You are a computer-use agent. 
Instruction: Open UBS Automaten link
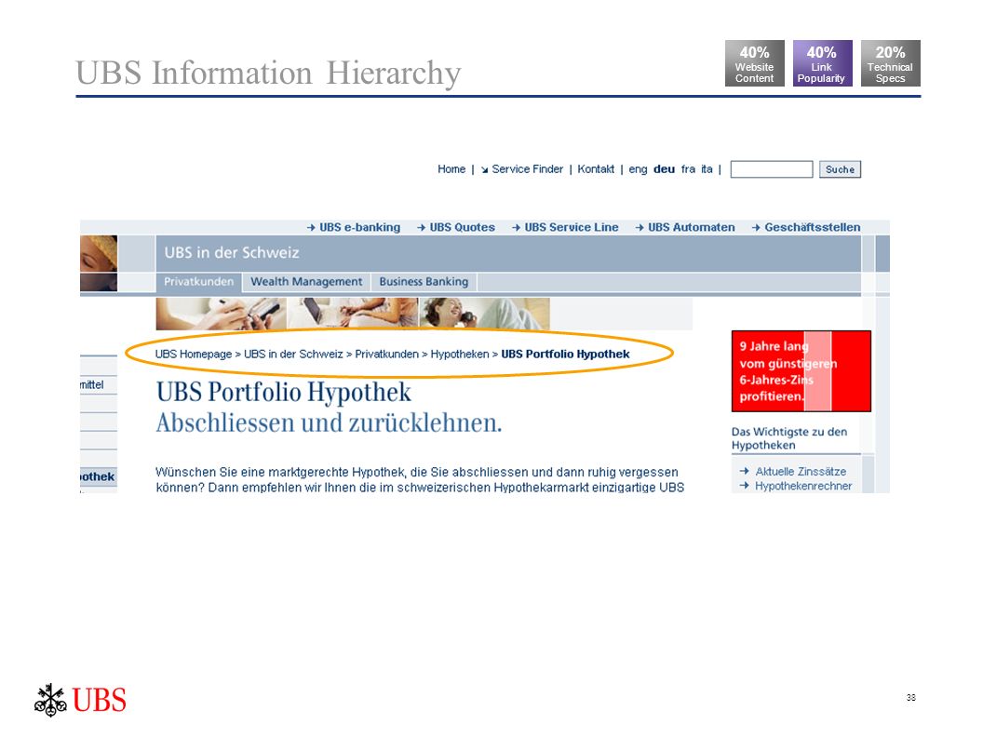691,227
